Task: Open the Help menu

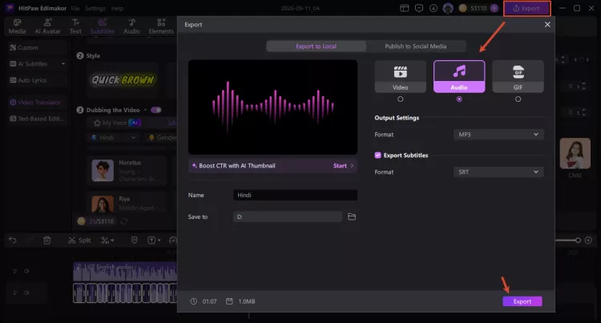Action: (x=117, y=9)
